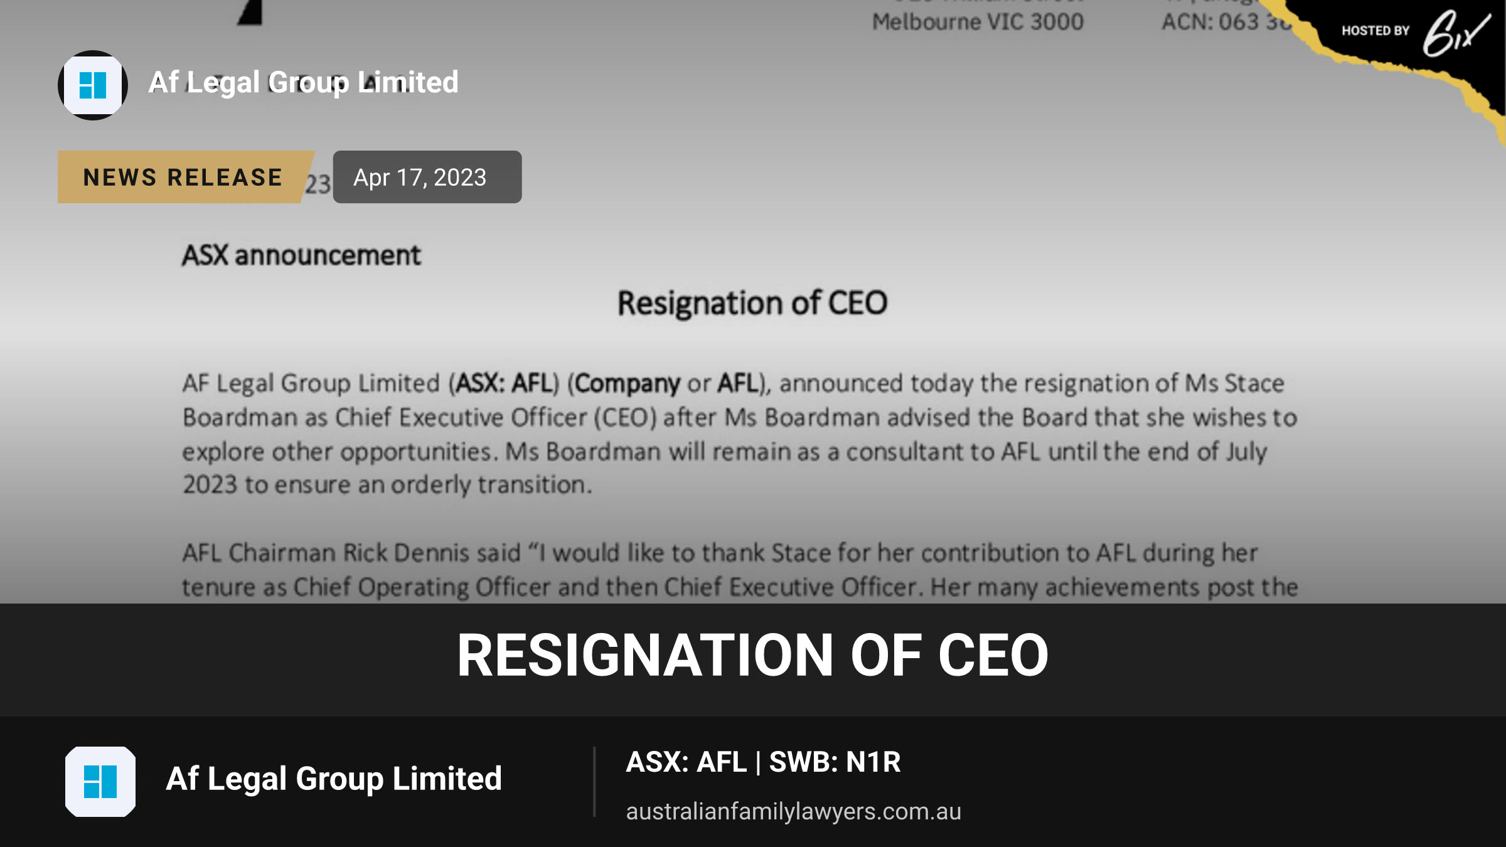
Task: Click the ASX: AFL | SWB: N1R ticker text
Action: [x=763, y=762]
